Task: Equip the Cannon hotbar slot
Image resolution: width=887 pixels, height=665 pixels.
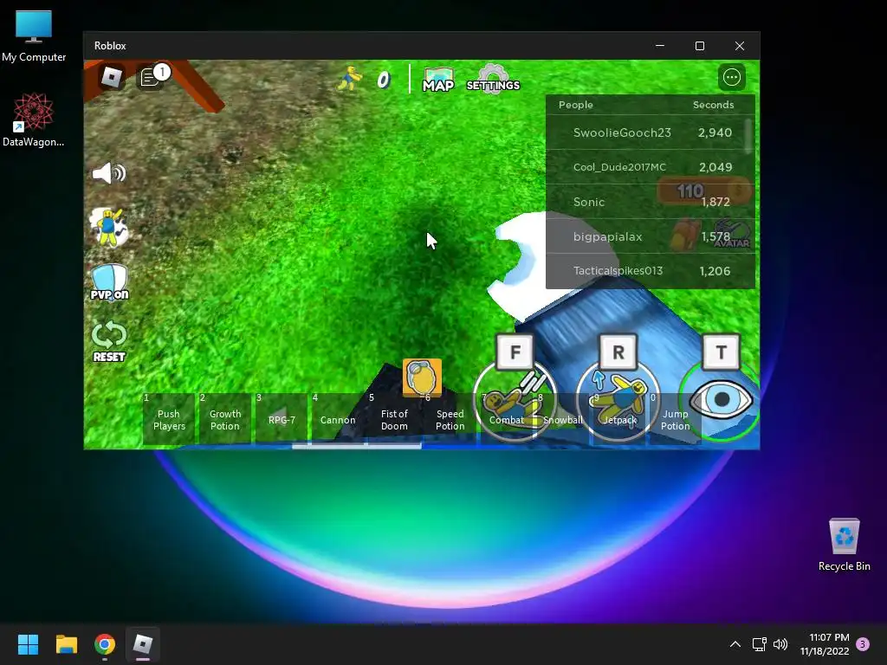Action: point(338,419)
